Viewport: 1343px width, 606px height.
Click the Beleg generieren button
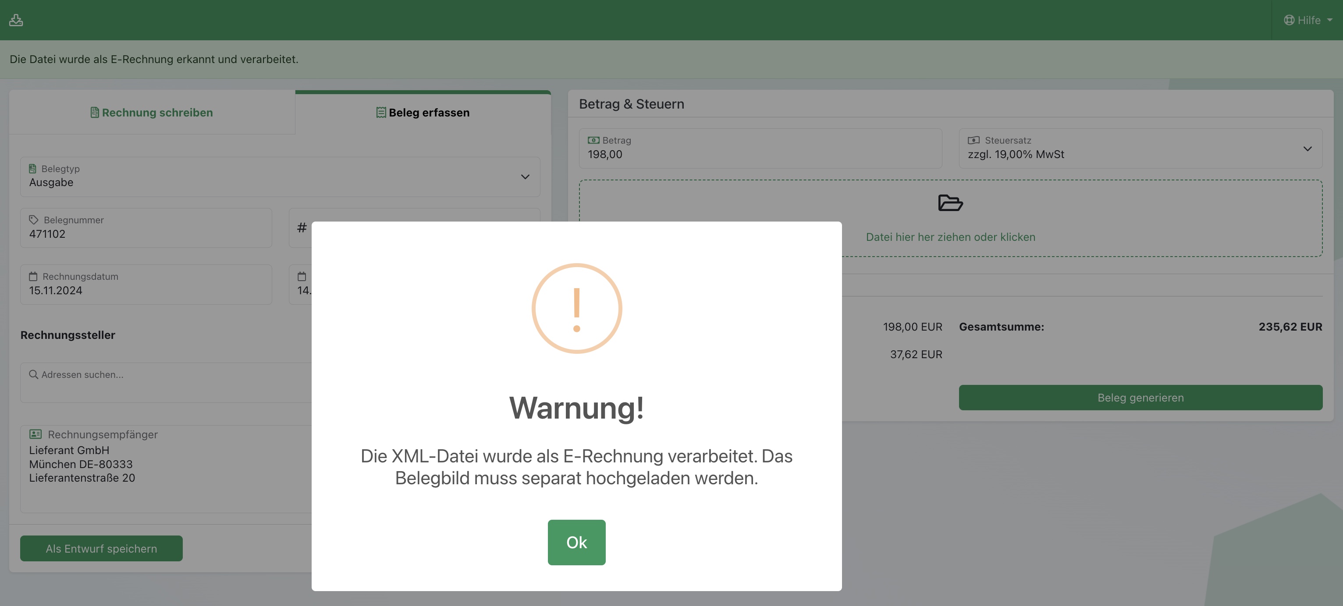point(1140,397)
